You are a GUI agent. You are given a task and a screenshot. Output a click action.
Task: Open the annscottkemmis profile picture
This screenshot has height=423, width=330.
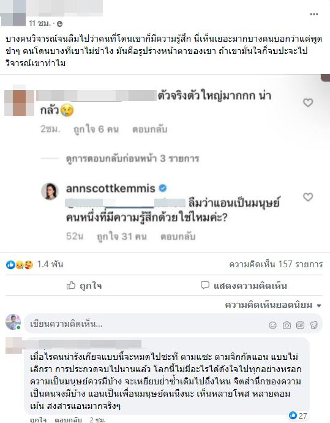[50, 191]
